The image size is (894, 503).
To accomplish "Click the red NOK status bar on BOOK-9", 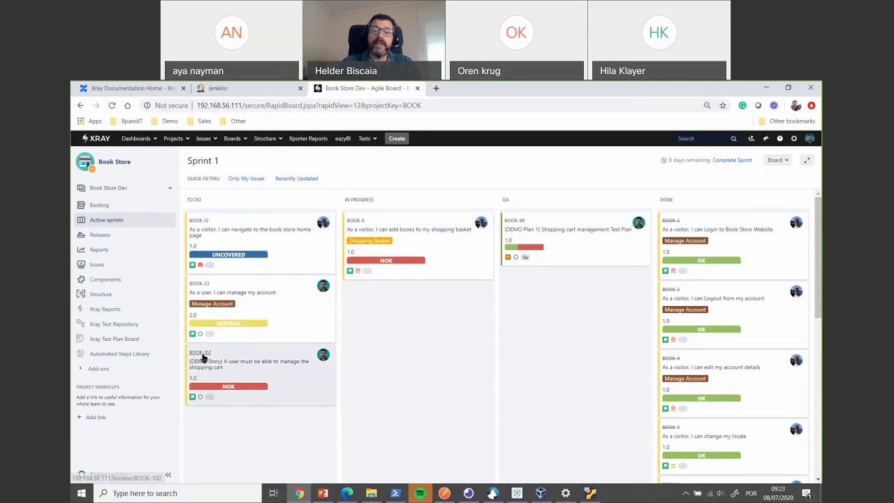I will coord(386,261).
